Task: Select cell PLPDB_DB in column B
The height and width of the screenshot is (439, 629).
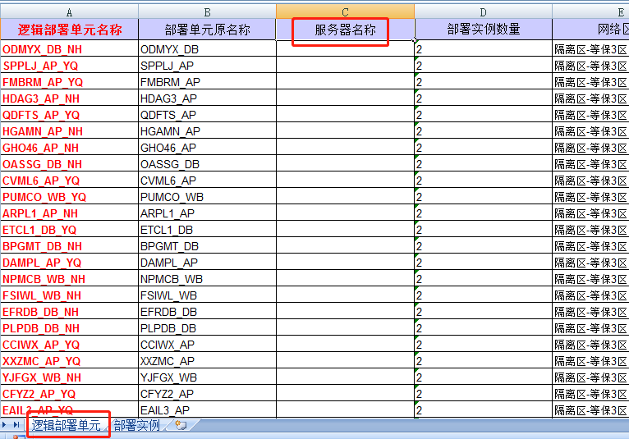Action: click(207, 328)
